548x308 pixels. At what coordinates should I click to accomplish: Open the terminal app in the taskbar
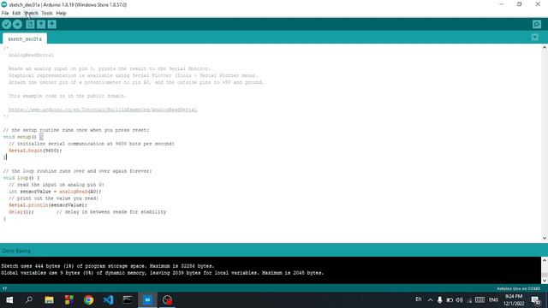[x=128, y=300]
